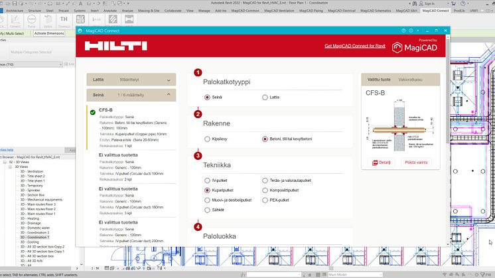Click the info icon in MagiCAD Connect title bar
The height and width of the screenshot is (278, 495).
point(411,31)
